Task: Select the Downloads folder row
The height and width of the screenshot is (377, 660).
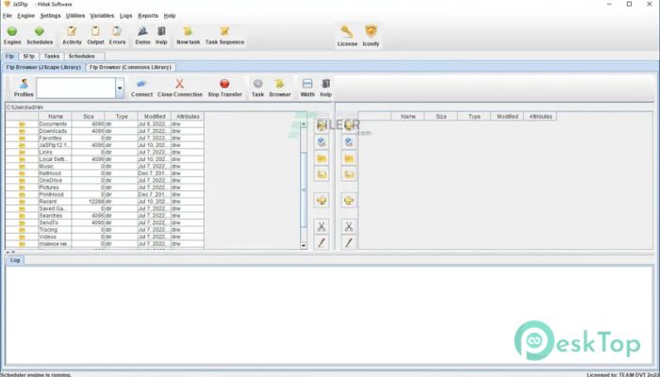Action: click(x=105, y=131)
